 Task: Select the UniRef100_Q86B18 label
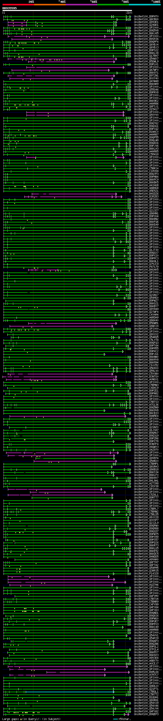(146, 469)
